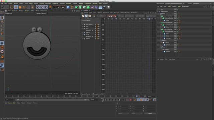Select the Scale tool
This screenshot has width=214, height=120.
pos(20,7)
